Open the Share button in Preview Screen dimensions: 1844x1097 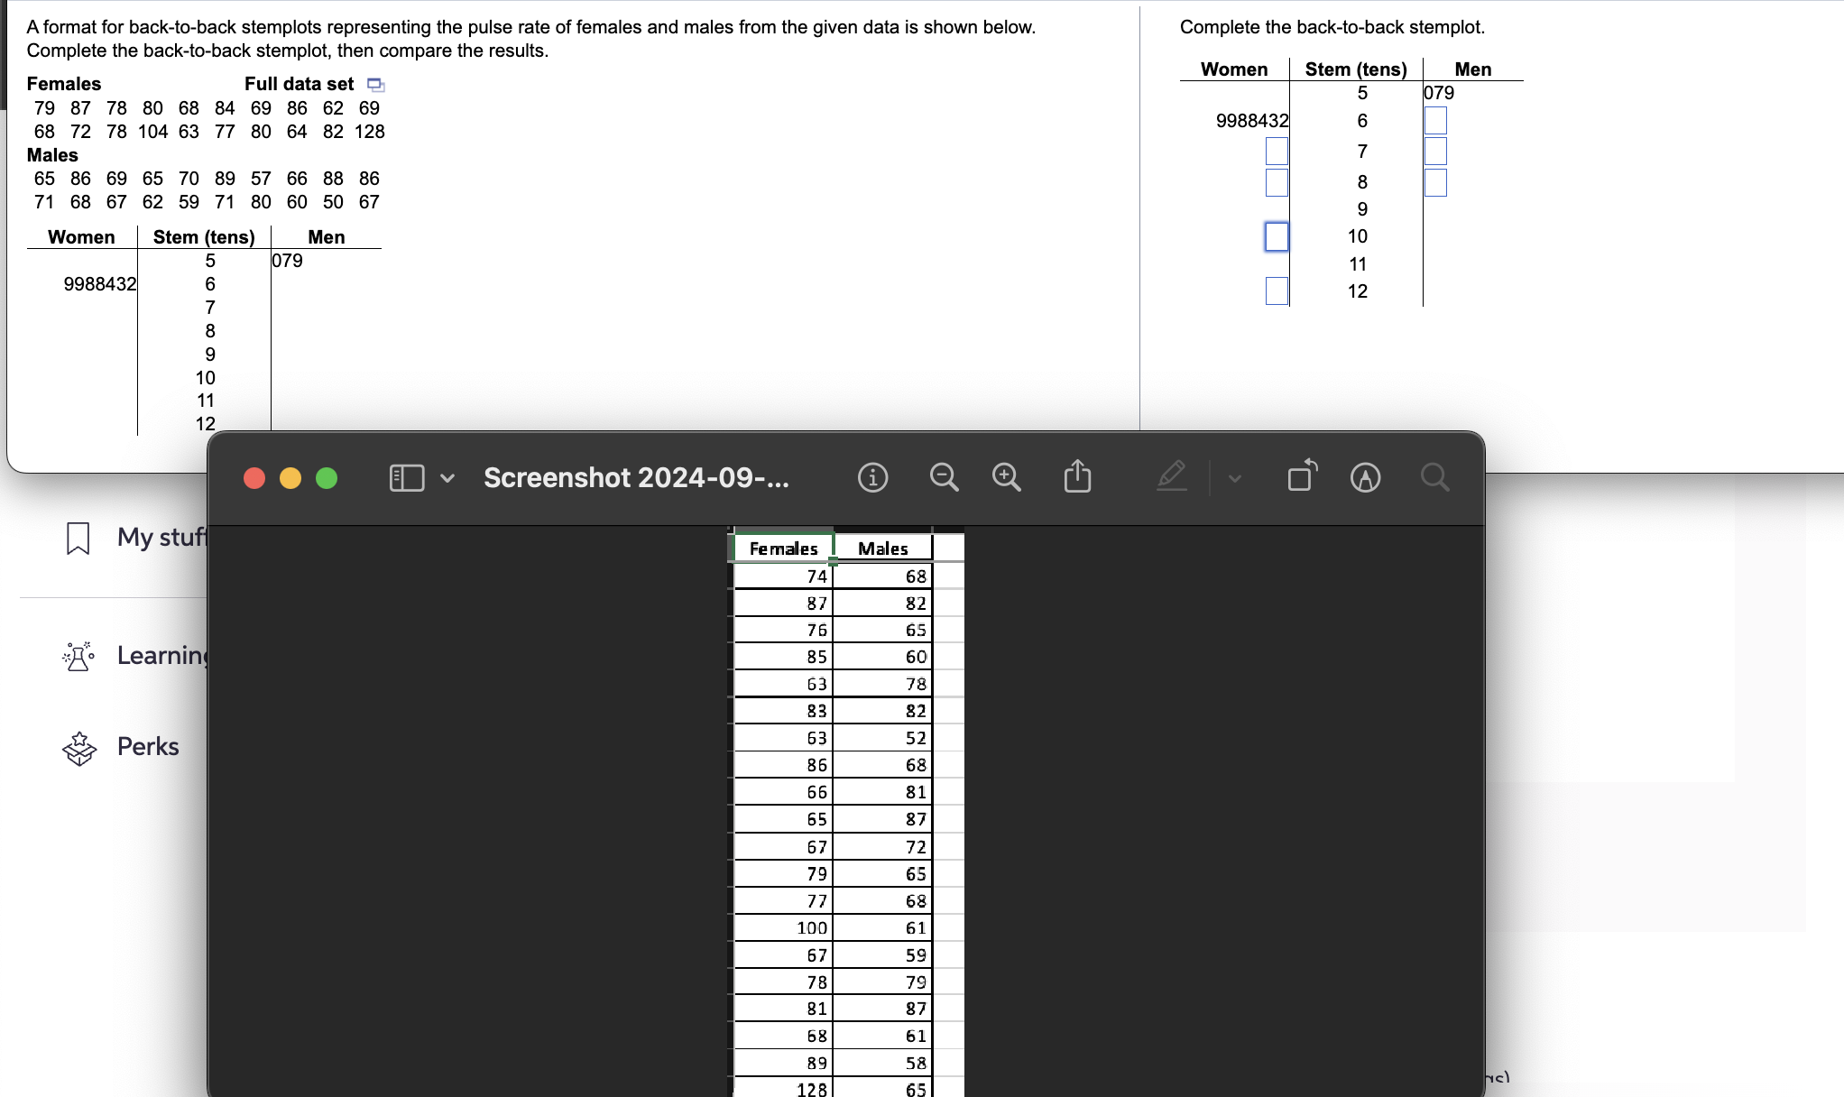1077,476
